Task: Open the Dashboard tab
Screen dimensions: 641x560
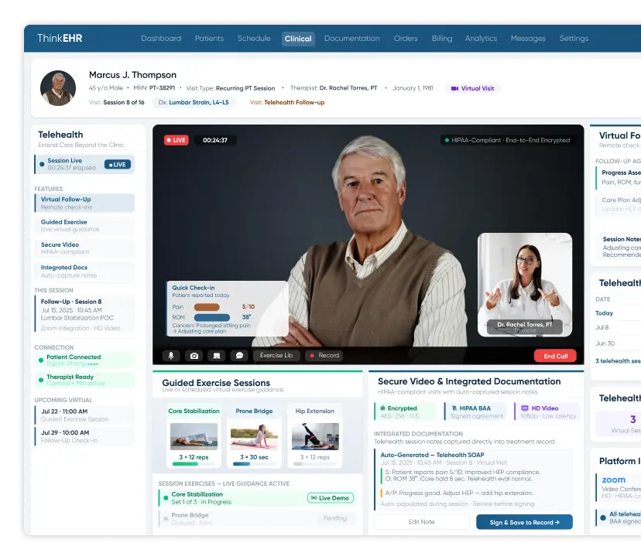Action: 161,39
